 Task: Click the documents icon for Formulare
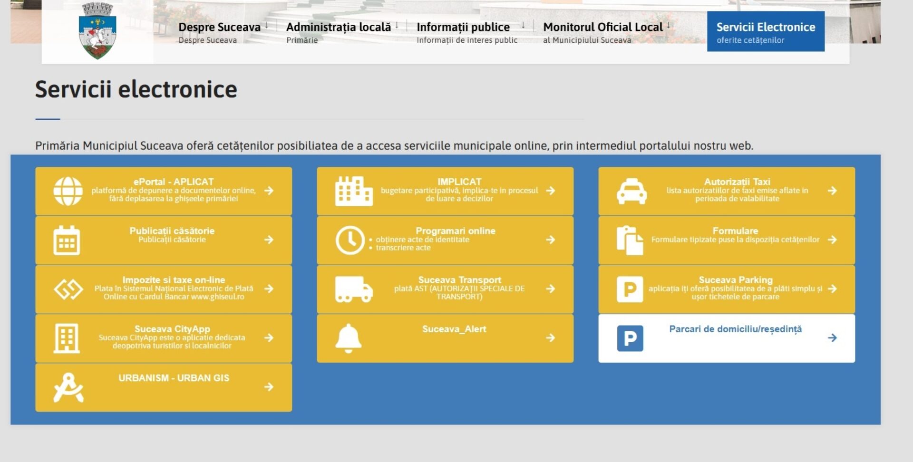[630, 241]
